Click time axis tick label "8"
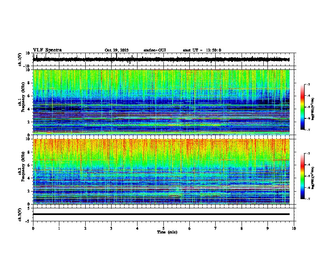331x256 pixels. [x=242, y=228]
